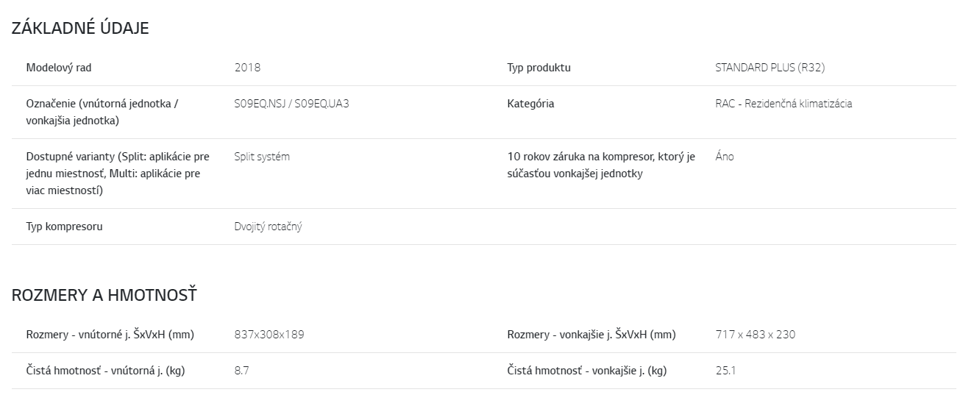The width and height of the screenshot is (963, 406).
Task: Select the outdoor unit weight 25.1
Action: coord(725,371)
